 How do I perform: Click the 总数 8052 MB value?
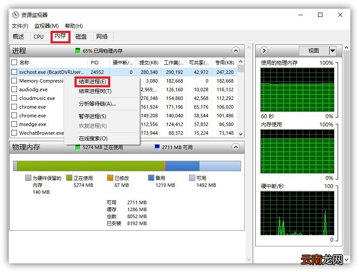click(x=137, y=216)
